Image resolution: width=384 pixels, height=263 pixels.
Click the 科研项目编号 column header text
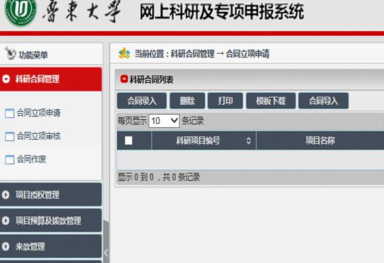tap(198, 140)
